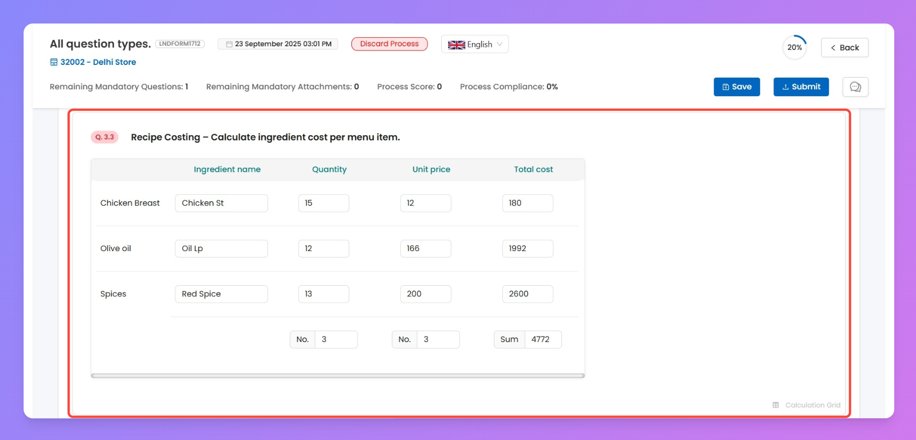Click the Chicken Breast ingredient name field

[x=221, y=203]
